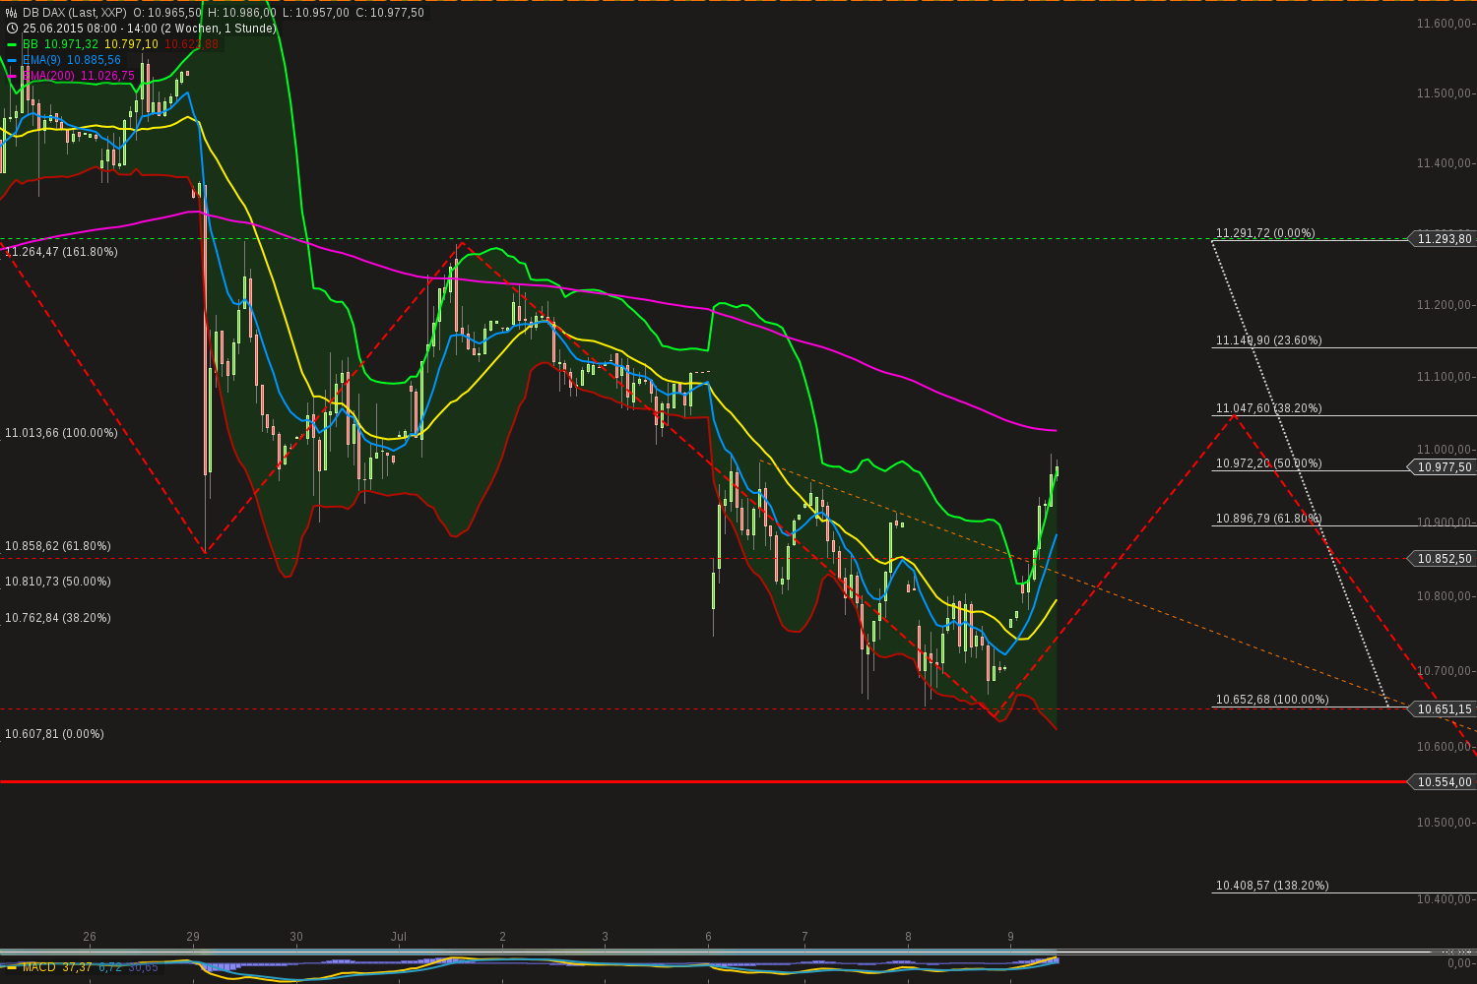
Task: Click the Fibonacci label '11.140,90 (23.60%)'
Action: (x=1269, y=340)
